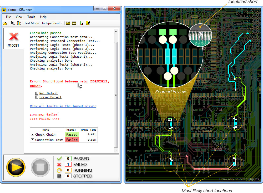Click the bar chart statistics icon
The height and width of the screenshot is (193, 263).
click(82, 23)
